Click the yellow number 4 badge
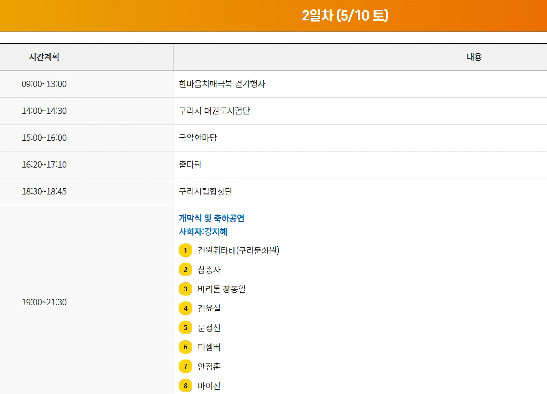Image resolution: width=547 pixels, height=394 pixels. tap(185, 308)
